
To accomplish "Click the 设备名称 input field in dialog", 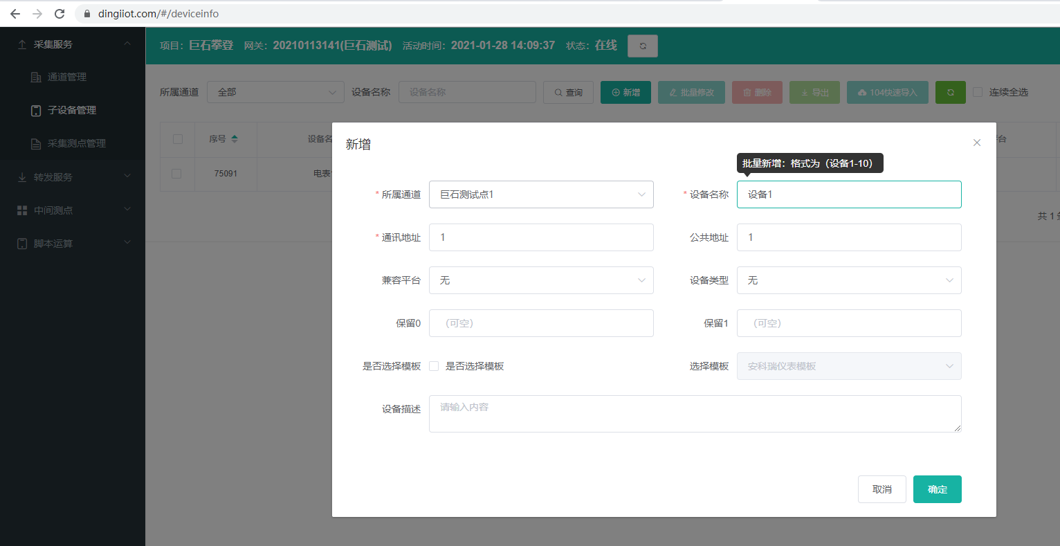I will point(848,194).
